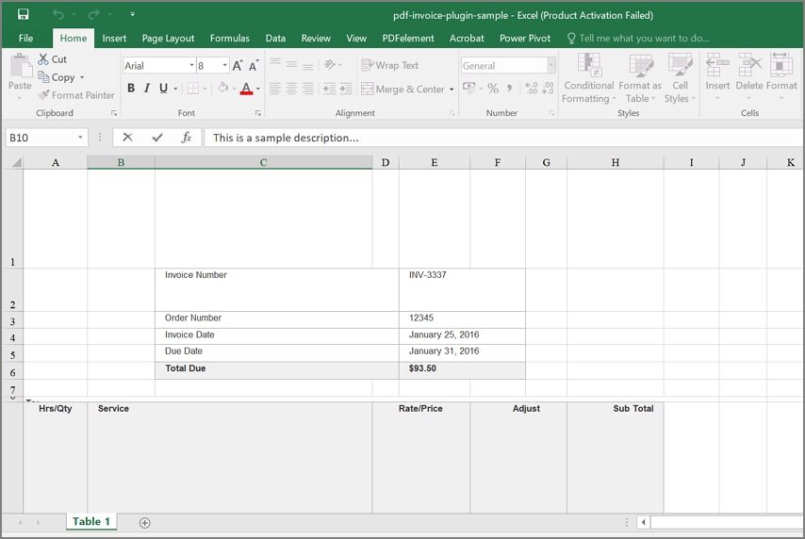Screen dimensions: 805x539
Task: Open the Review tab
Action: [x=316, y=38]
